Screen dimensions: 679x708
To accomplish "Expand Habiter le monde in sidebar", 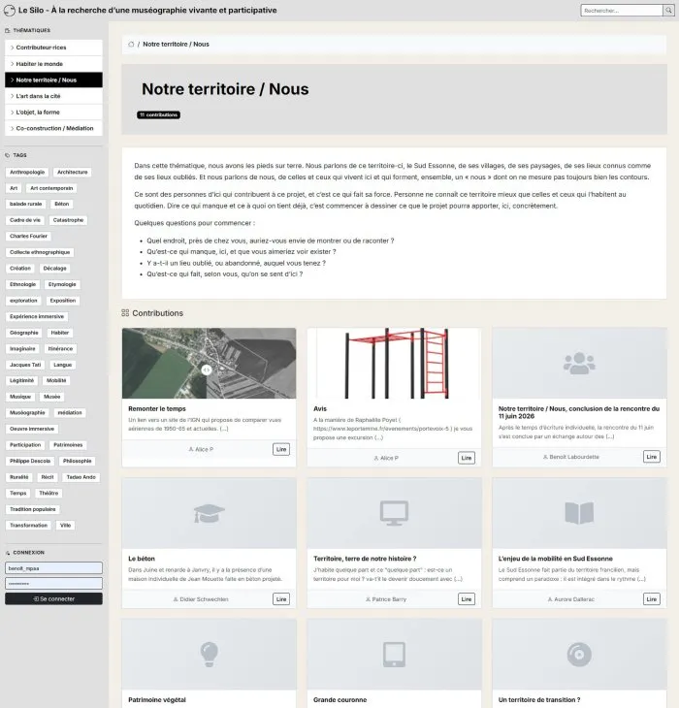I will (53, 64).
